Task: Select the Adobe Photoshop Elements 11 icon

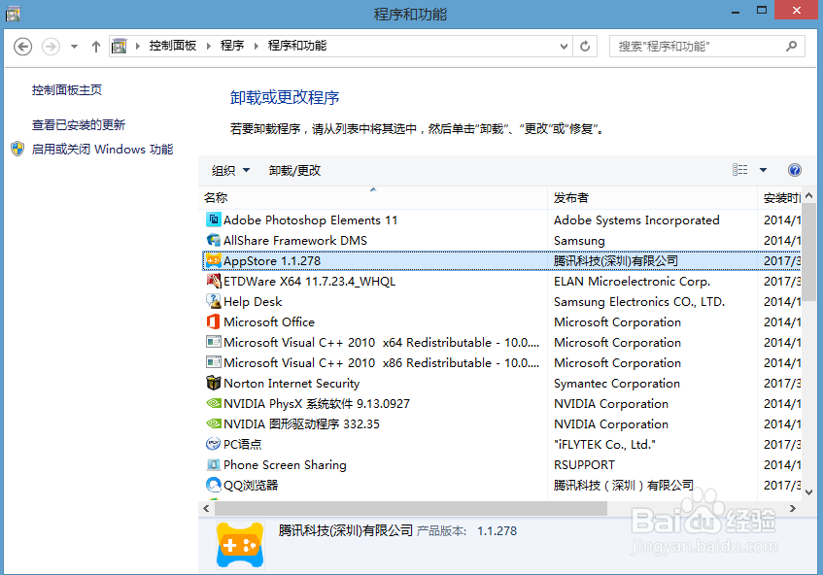Action: (213, 220)
